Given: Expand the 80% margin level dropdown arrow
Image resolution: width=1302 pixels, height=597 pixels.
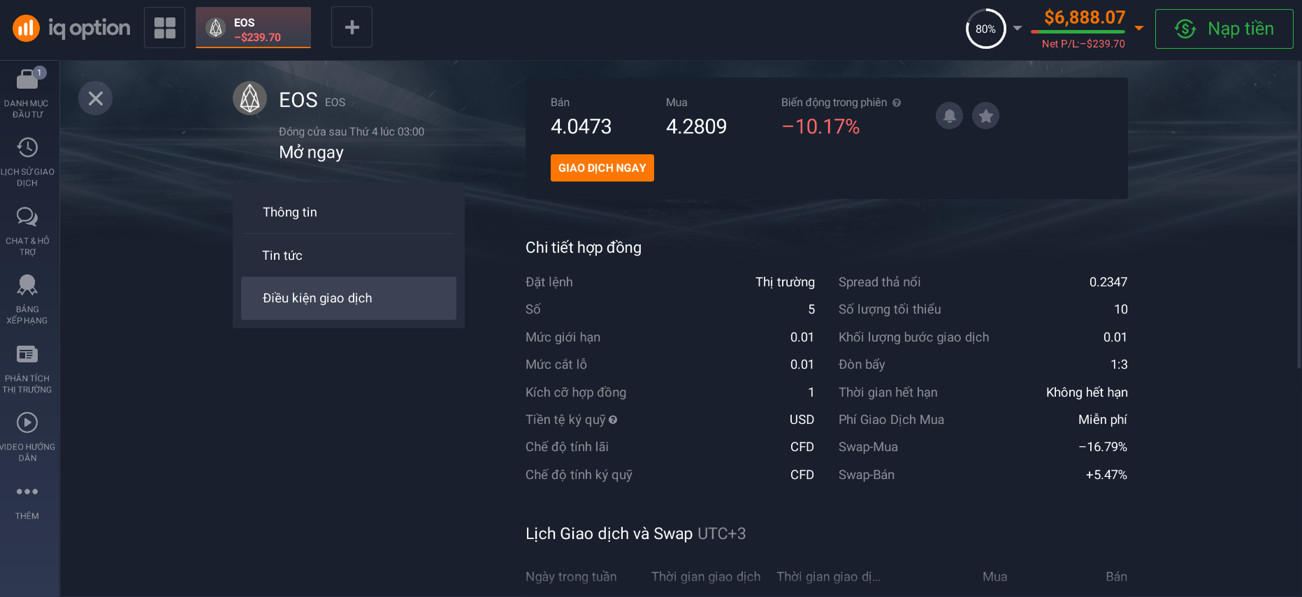Looking at the screenshot, I should [x=1018, y=29].
